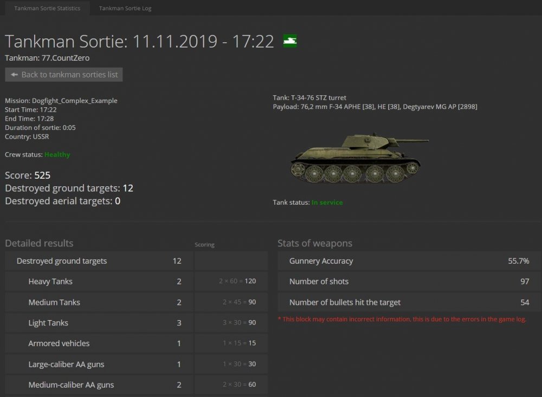Open the Tankman Sortie Statistics tab
542x397 pixels.
pyautogui.click(x=47, y=8)
